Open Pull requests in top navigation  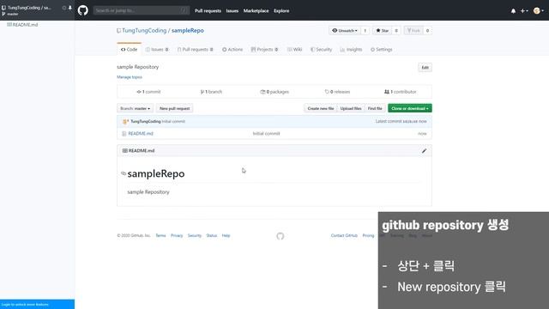point(208,11)
